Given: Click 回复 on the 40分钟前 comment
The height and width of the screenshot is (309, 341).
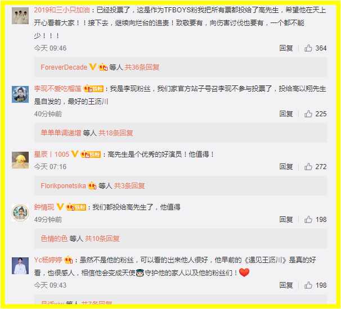Looking at the screenshot, I should pyautogui.click(x=286, y=114).
